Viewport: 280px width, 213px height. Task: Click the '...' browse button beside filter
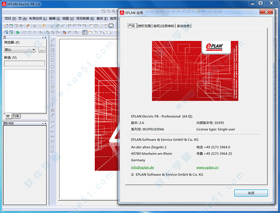[x=42, y=49]
